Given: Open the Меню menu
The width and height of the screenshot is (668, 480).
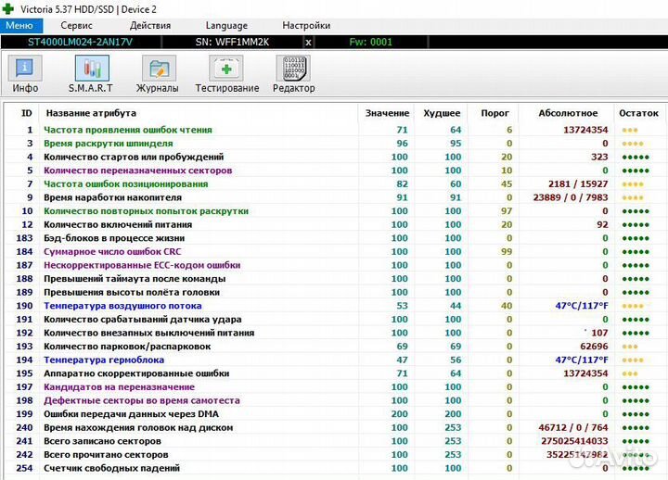Looking at the screenshot, I should click(19, 25).
